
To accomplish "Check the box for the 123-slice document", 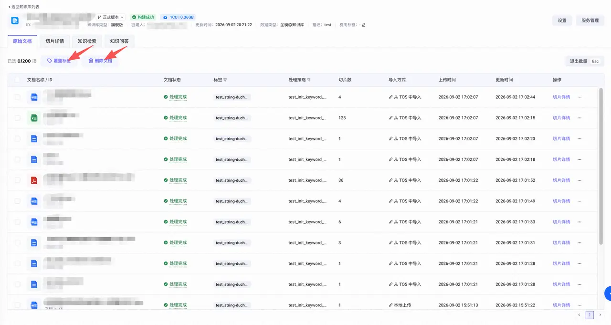I will [18, 118].
